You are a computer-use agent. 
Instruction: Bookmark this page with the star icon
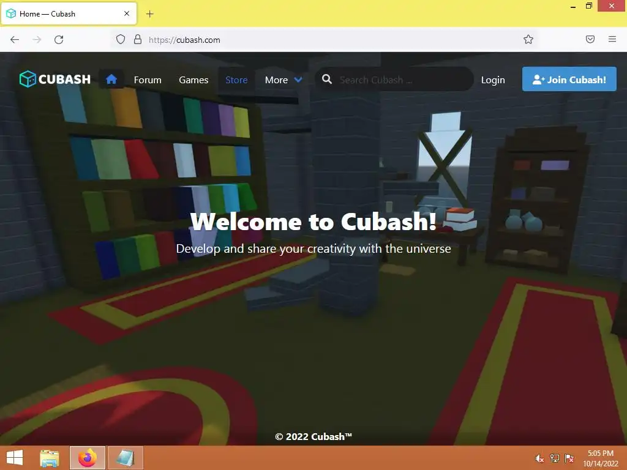click(x=528, y=39)
